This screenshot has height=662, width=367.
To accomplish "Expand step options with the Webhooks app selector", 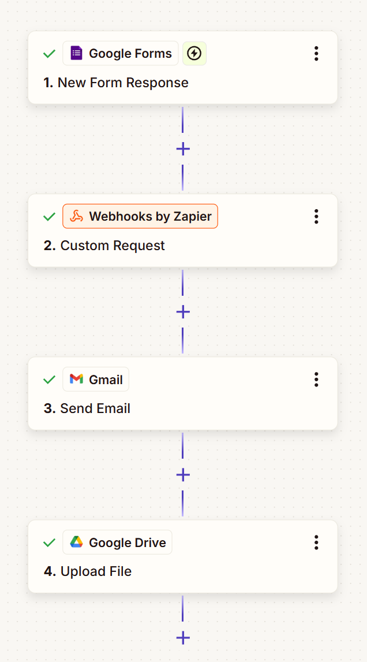I will point(140,216).
